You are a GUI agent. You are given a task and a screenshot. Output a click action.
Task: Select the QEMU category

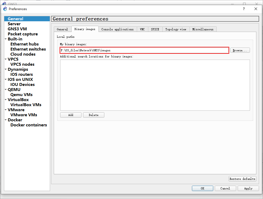(14, 90)
